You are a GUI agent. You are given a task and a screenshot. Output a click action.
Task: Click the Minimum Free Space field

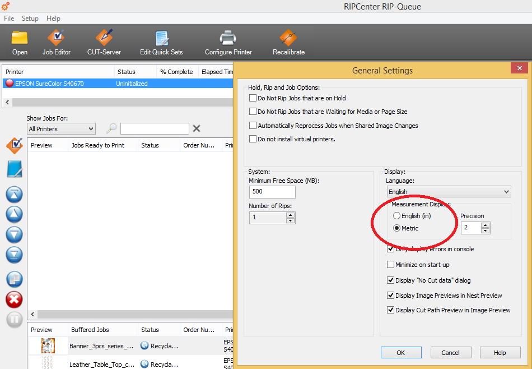tap(272, 192)
